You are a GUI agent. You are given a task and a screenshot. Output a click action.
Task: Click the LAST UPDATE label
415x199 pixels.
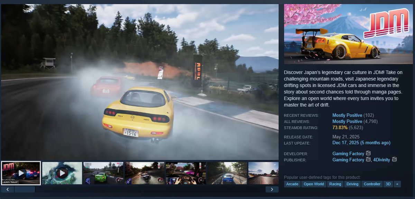297,143
